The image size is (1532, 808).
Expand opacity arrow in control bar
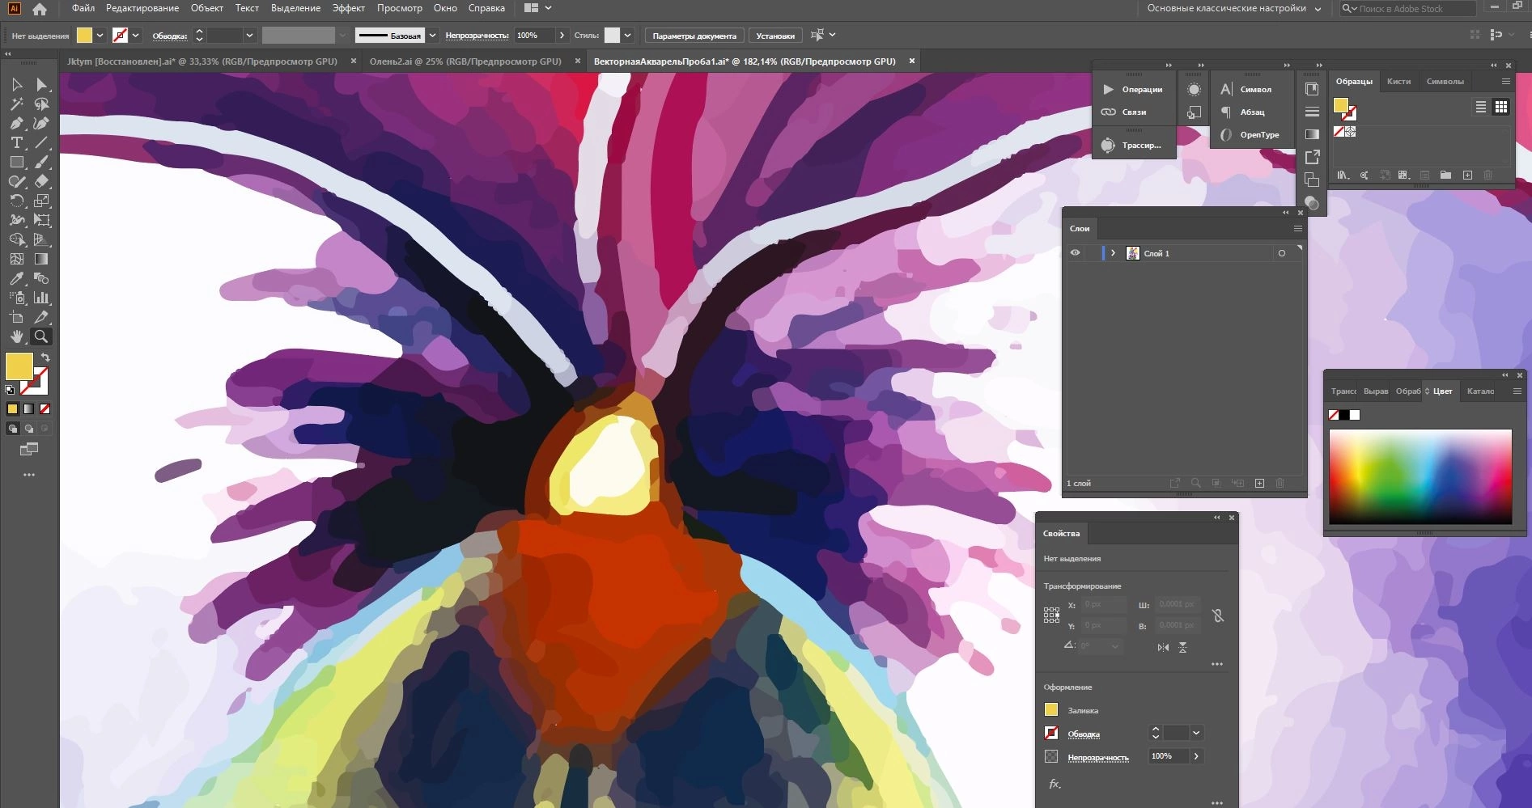point(562,36)
